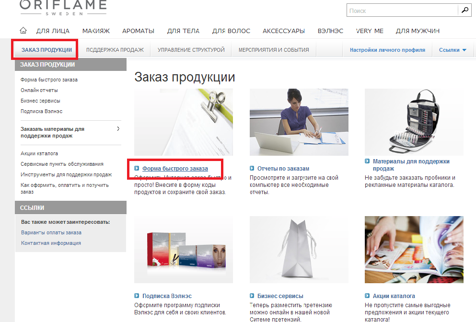Click arrow icon beside Бизнес сервисы heading
Screen dimensions: 476x322
252,296
